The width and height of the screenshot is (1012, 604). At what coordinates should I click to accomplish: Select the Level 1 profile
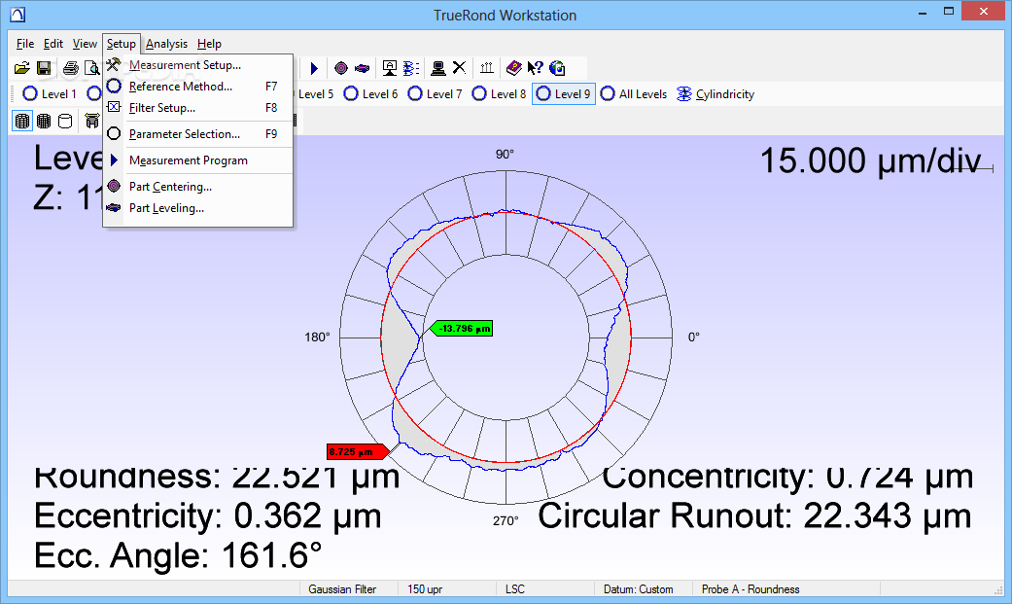(50, 94)
